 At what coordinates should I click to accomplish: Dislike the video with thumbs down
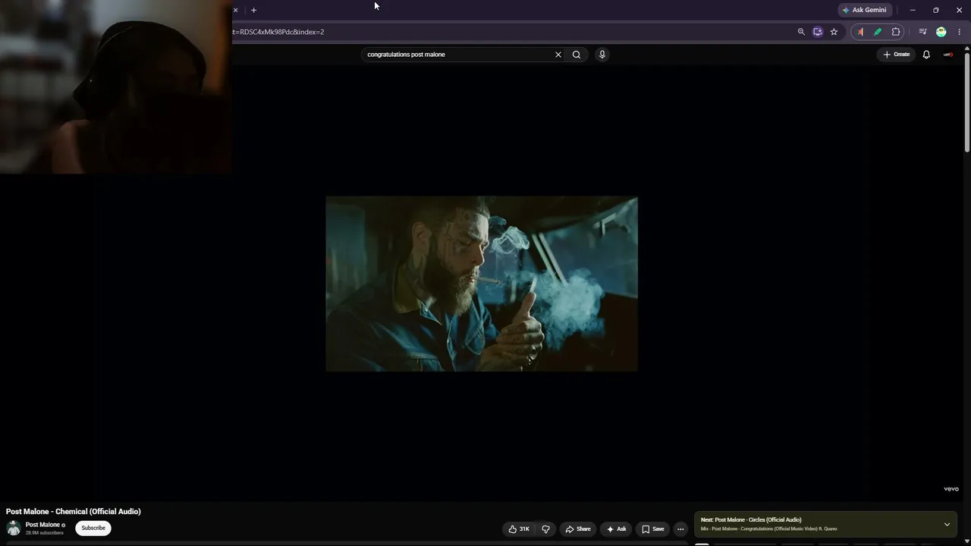coord(545,529)
